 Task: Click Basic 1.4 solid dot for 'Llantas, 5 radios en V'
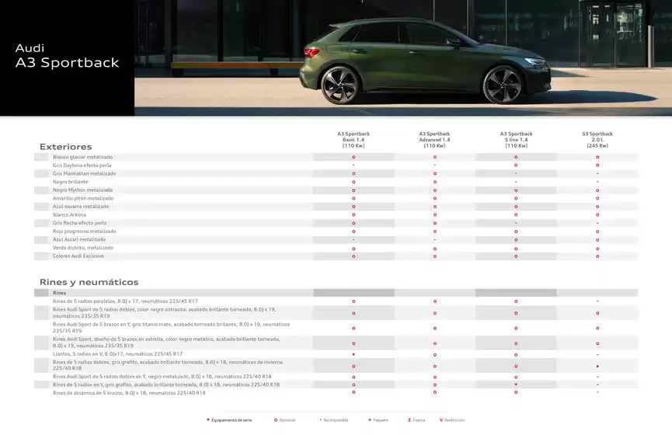(x=353, y=354)
